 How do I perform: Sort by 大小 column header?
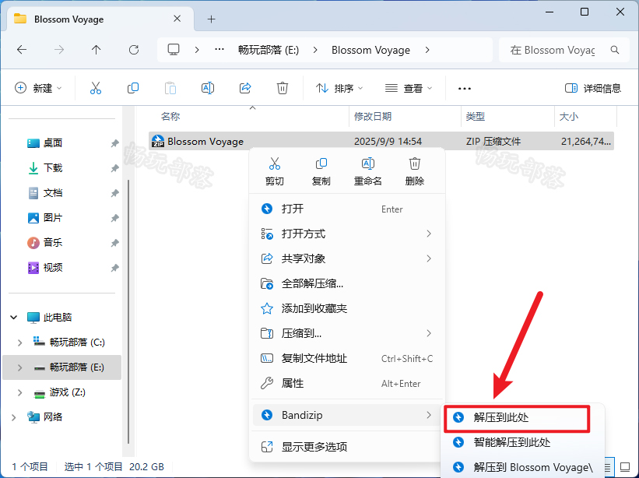click(x=568, y=117)
